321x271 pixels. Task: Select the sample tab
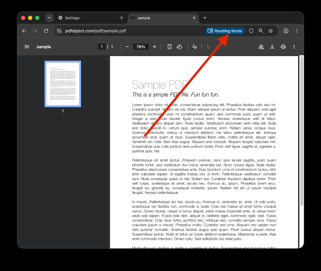[163, 18]
